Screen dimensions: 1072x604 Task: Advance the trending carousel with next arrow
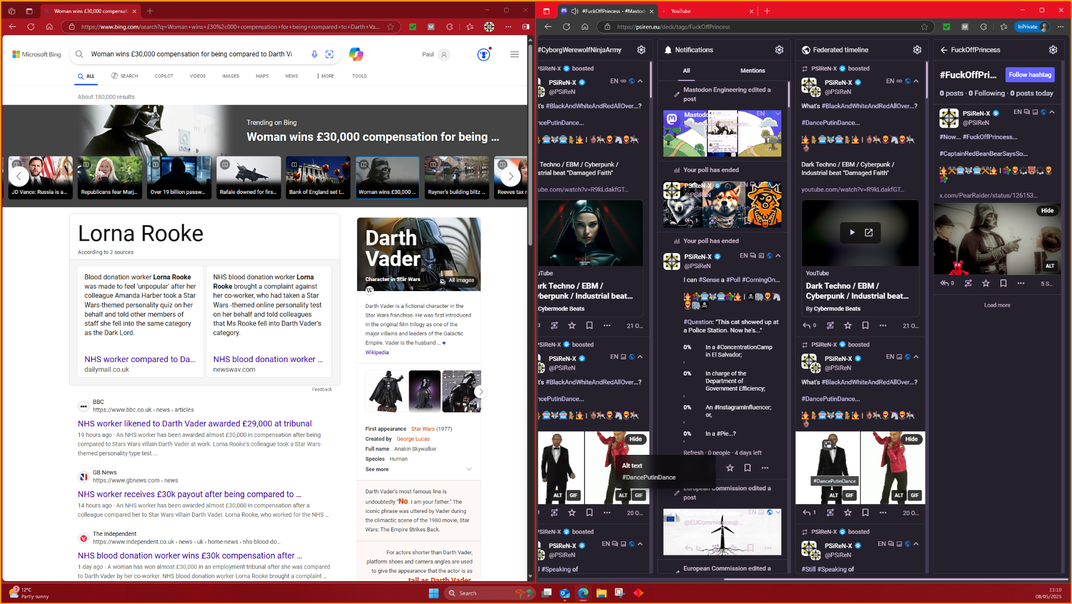pos(510,176)
